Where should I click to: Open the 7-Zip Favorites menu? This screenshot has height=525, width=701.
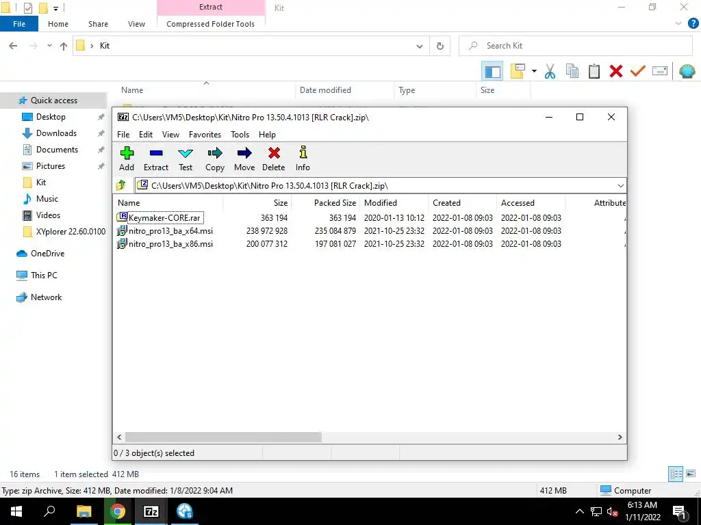[x=205, y=135]
